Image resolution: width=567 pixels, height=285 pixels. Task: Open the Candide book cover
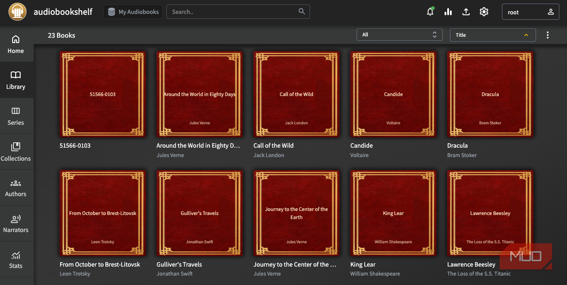393,94
